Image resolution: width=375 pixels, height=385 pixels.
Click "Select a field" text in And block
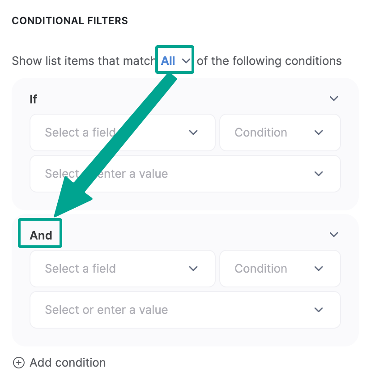click(81, 269)
